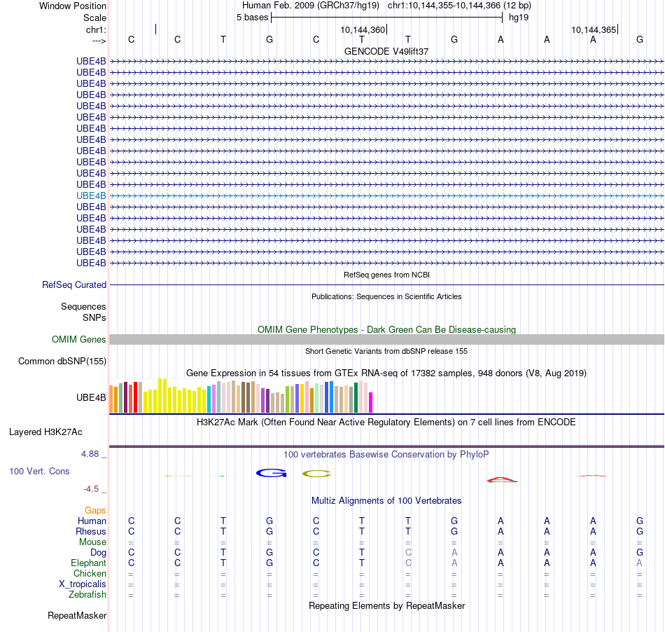Screen dimensions: 665x632
Task: Select the Mouse alignment row label
Action: pos(92,542)
